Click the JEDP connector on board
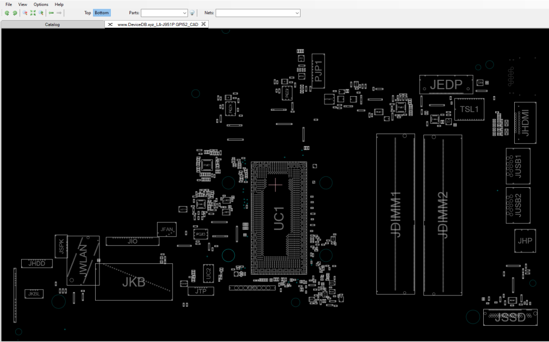549x342 pixels. click(x=446, y=85)
